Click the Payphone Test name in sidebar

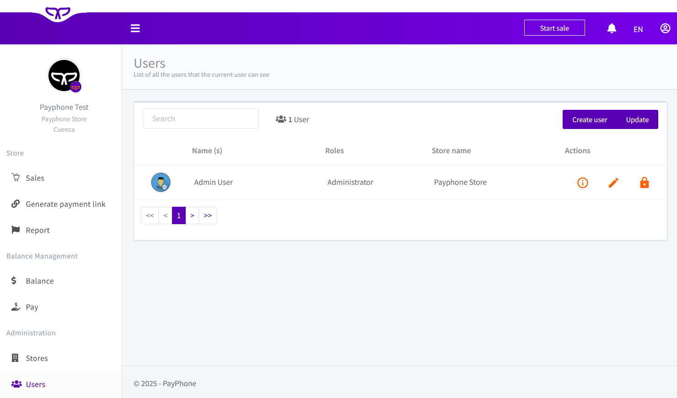tap(64, 107)
